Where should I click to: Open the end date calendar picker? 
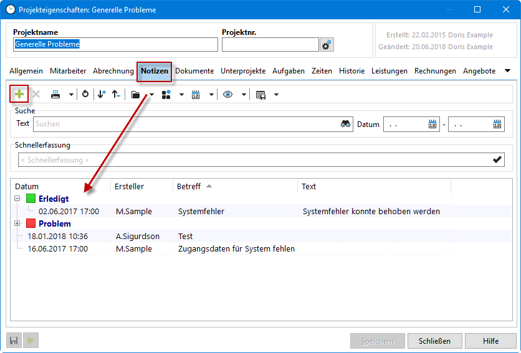pyautogui.click(x=497, y=124)
